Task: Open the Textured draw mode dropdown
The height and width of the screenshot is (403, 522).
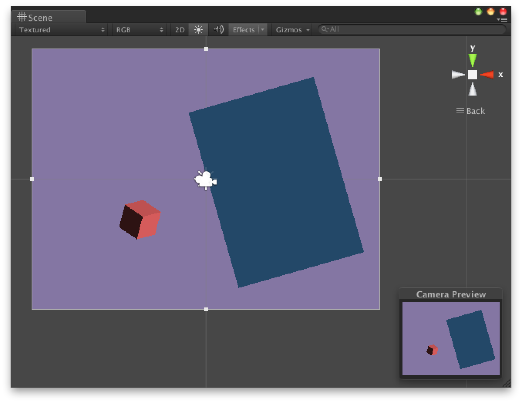Action: pyautogui.click(x=62, y=30)
